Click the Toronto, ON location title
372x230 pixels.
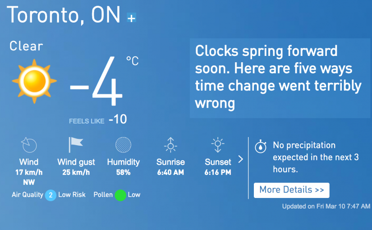coord(64,16)
